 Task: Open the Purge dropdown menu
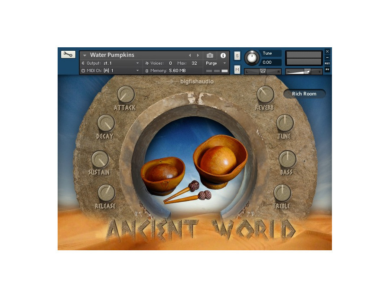pyautogui.click(x=216, y=63)
